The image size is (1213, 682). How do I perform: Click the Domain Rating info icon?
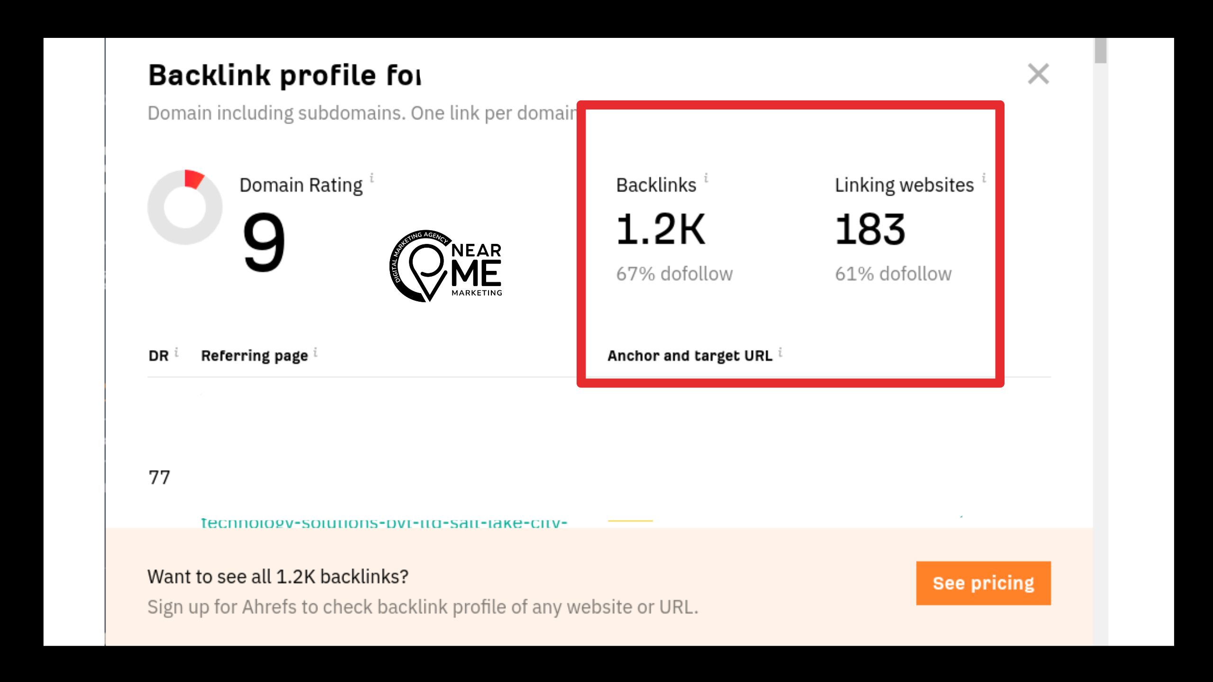pos(372,178)
